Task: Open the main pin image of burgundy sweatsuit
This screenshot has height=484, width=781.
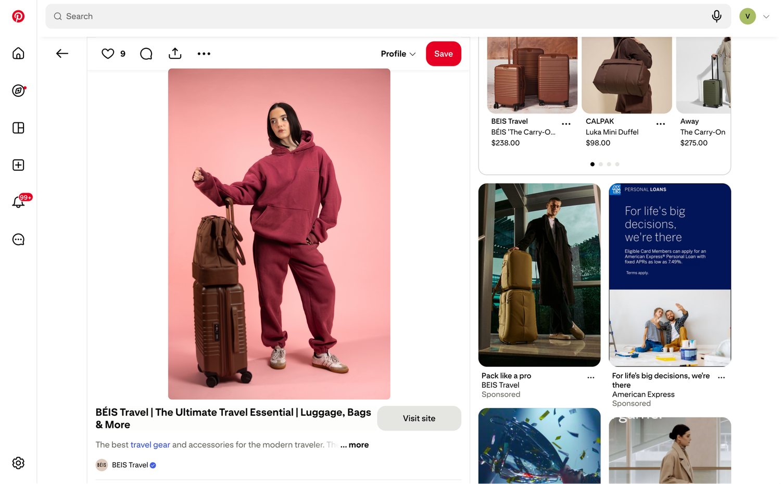Action: tap(279, 234)
